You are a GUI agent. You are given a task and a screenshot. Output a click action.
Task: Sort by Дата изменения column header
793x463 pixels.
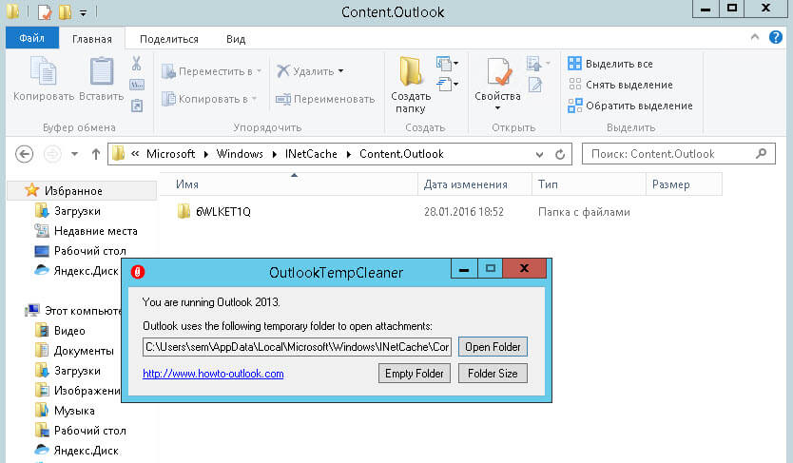click(474, 184)
